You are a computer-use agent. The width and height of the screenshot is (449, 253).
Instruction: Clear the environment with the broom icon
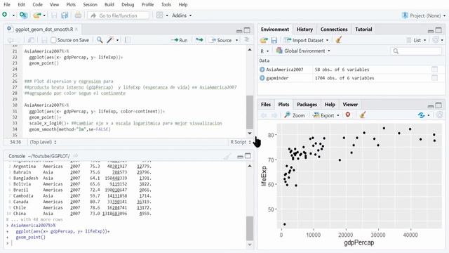point(338,40)
